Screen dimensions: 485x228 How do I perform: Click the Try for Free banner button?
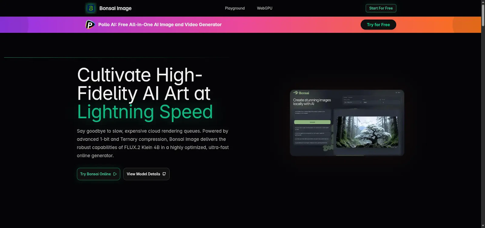point(378,25)
